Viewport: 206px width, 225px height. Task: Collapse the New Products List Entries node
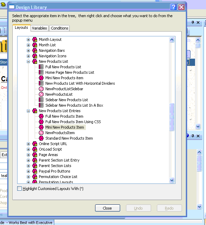[x=28, y=111]
